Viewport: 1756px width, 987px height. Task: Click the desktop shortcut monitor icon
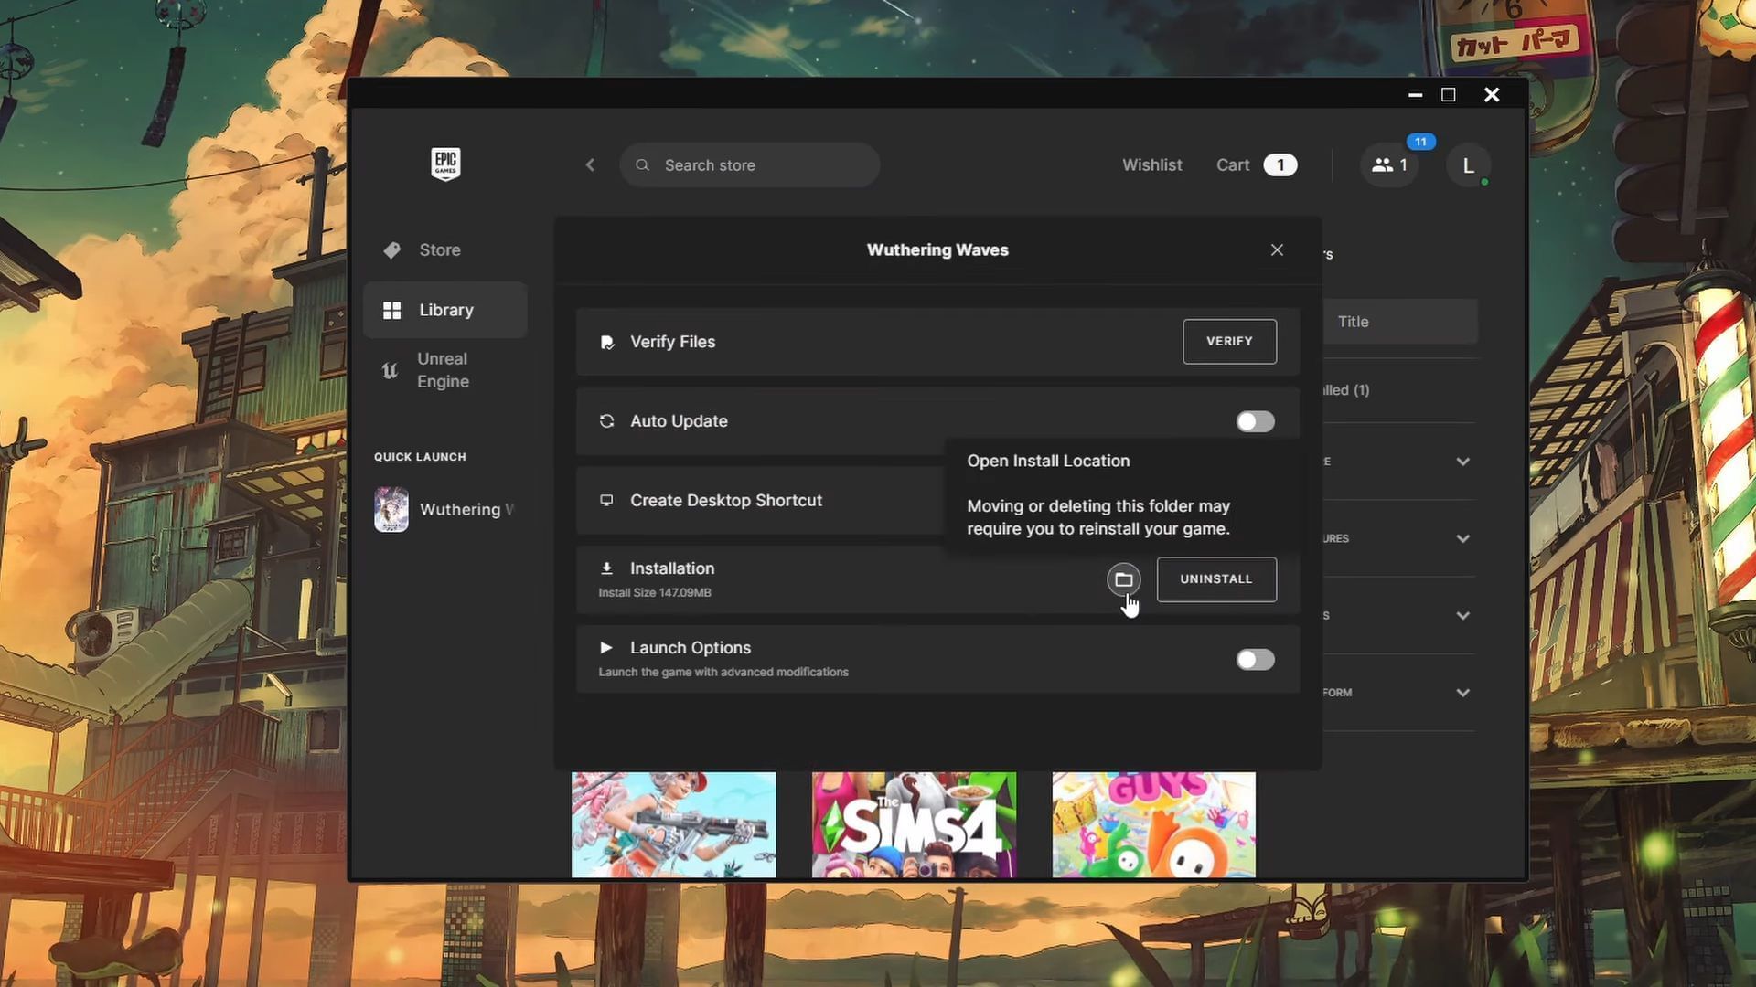click(606, 501)
